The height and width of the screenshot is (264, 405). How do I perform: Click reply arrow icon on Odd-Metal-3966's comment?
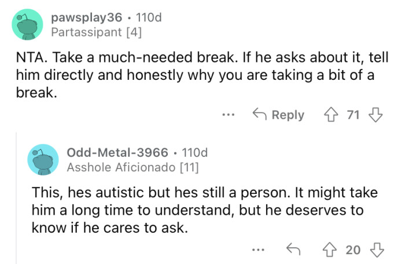[293, 250]
